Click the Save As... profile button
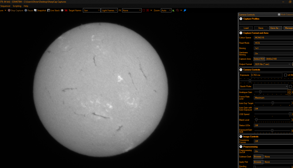 275,28
